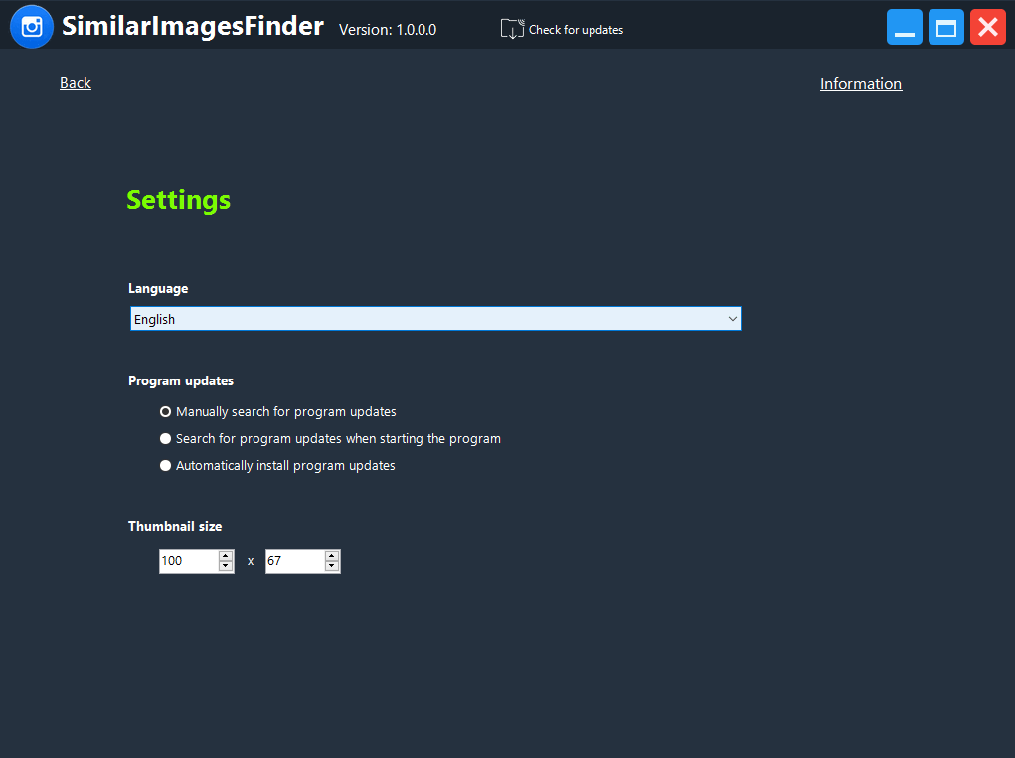This screenshot has width=1015, height=758.
Task: Close the SimilarImagesFinder window
Action: pos(988,27)
